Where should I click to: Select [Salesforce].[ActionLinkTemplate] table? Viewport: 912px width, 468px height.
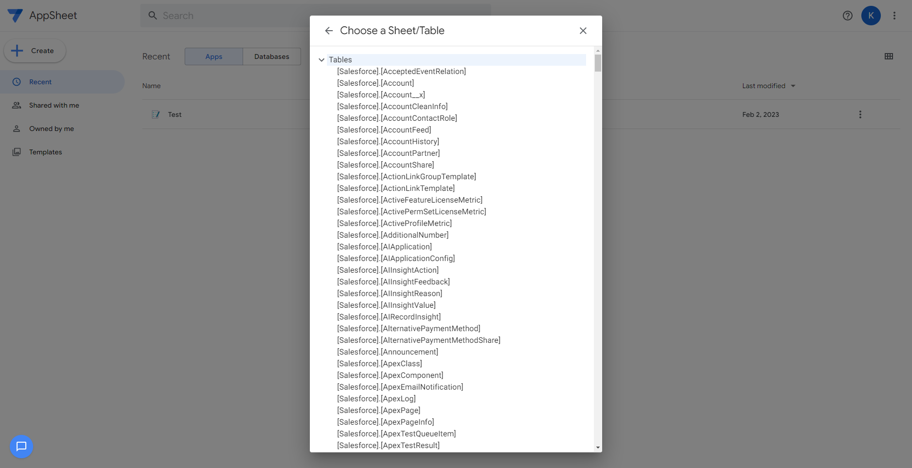[x=396, y=188]
